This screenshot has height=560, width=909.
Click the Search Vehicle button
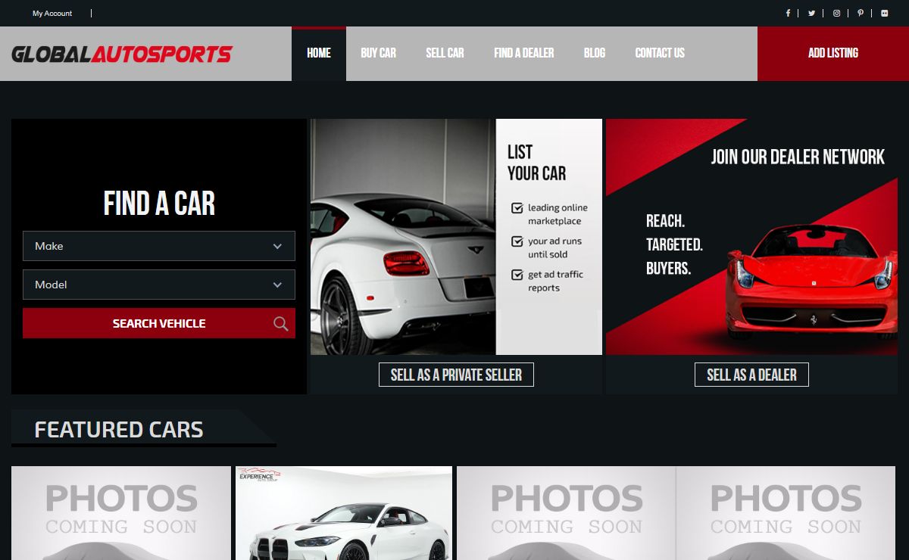tap(159, 323)
